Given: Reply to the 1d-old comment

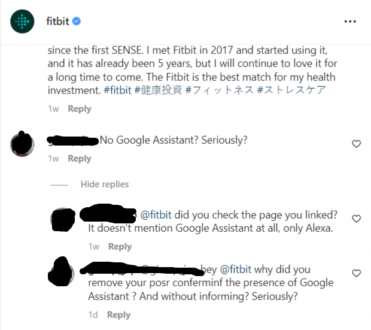Looking at the screenshot, I should [x=118, y=315].
